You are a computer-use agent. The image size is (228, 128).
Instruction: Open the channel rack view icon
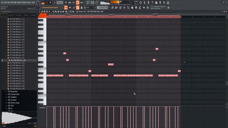pyautogui.click(x=120, y=7)
